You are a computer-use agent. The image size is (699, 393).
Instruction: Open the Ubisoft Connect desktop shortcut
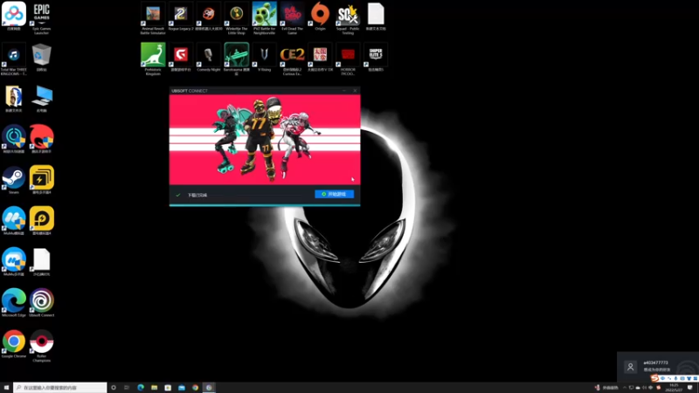41,302
